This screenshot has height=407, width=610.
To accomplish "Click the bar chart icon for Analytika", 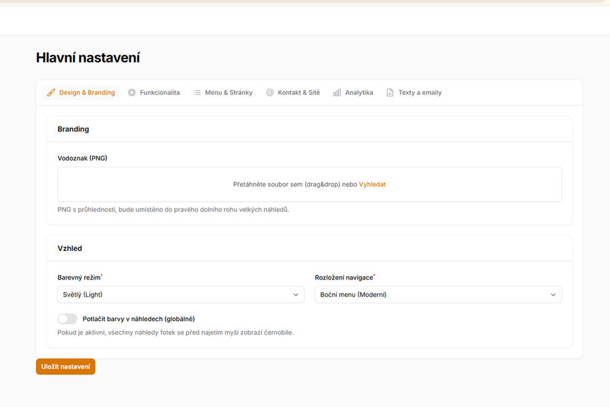I will [x=337, y=92].
